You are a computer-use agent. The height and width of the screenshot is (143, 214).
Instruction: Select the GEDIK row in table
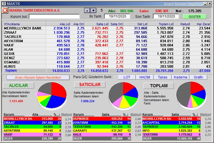[x=107, y=54]
